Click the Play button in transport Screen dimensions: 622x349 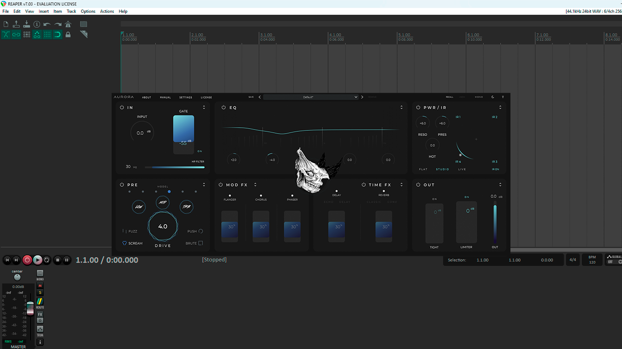(37, 260)
